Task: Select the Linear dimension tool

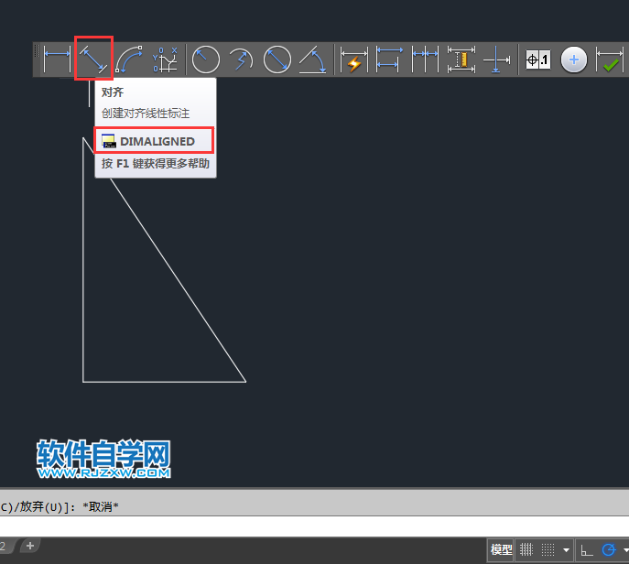Action: point(57,60)
